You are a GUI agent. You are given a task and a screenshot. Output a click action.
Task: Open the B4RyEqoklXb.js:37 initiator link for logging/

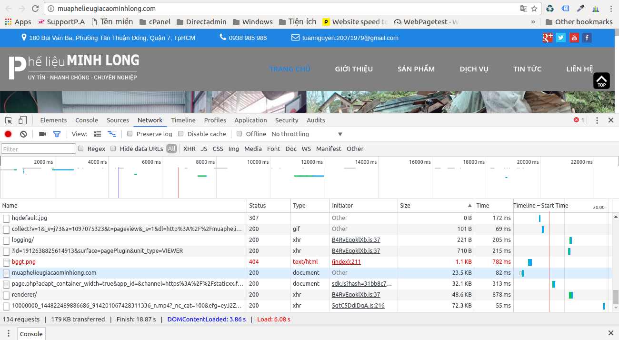[x=356, y=240]
